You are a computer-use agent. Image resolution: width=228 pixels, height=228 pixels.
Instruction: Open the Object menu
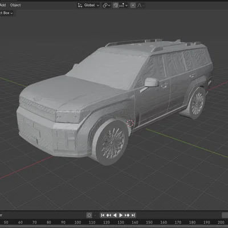click(x=15, y=5)
